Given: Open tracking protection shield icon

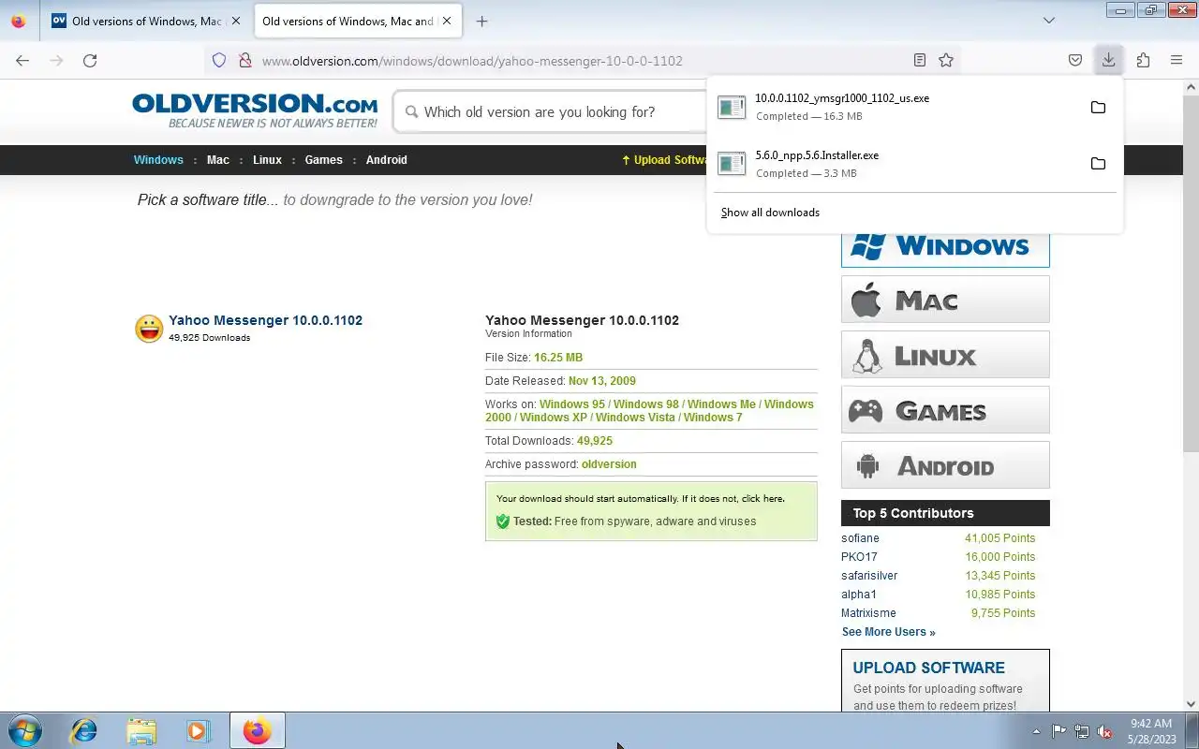Looking at the screenshot, I should tap(219, 60).
